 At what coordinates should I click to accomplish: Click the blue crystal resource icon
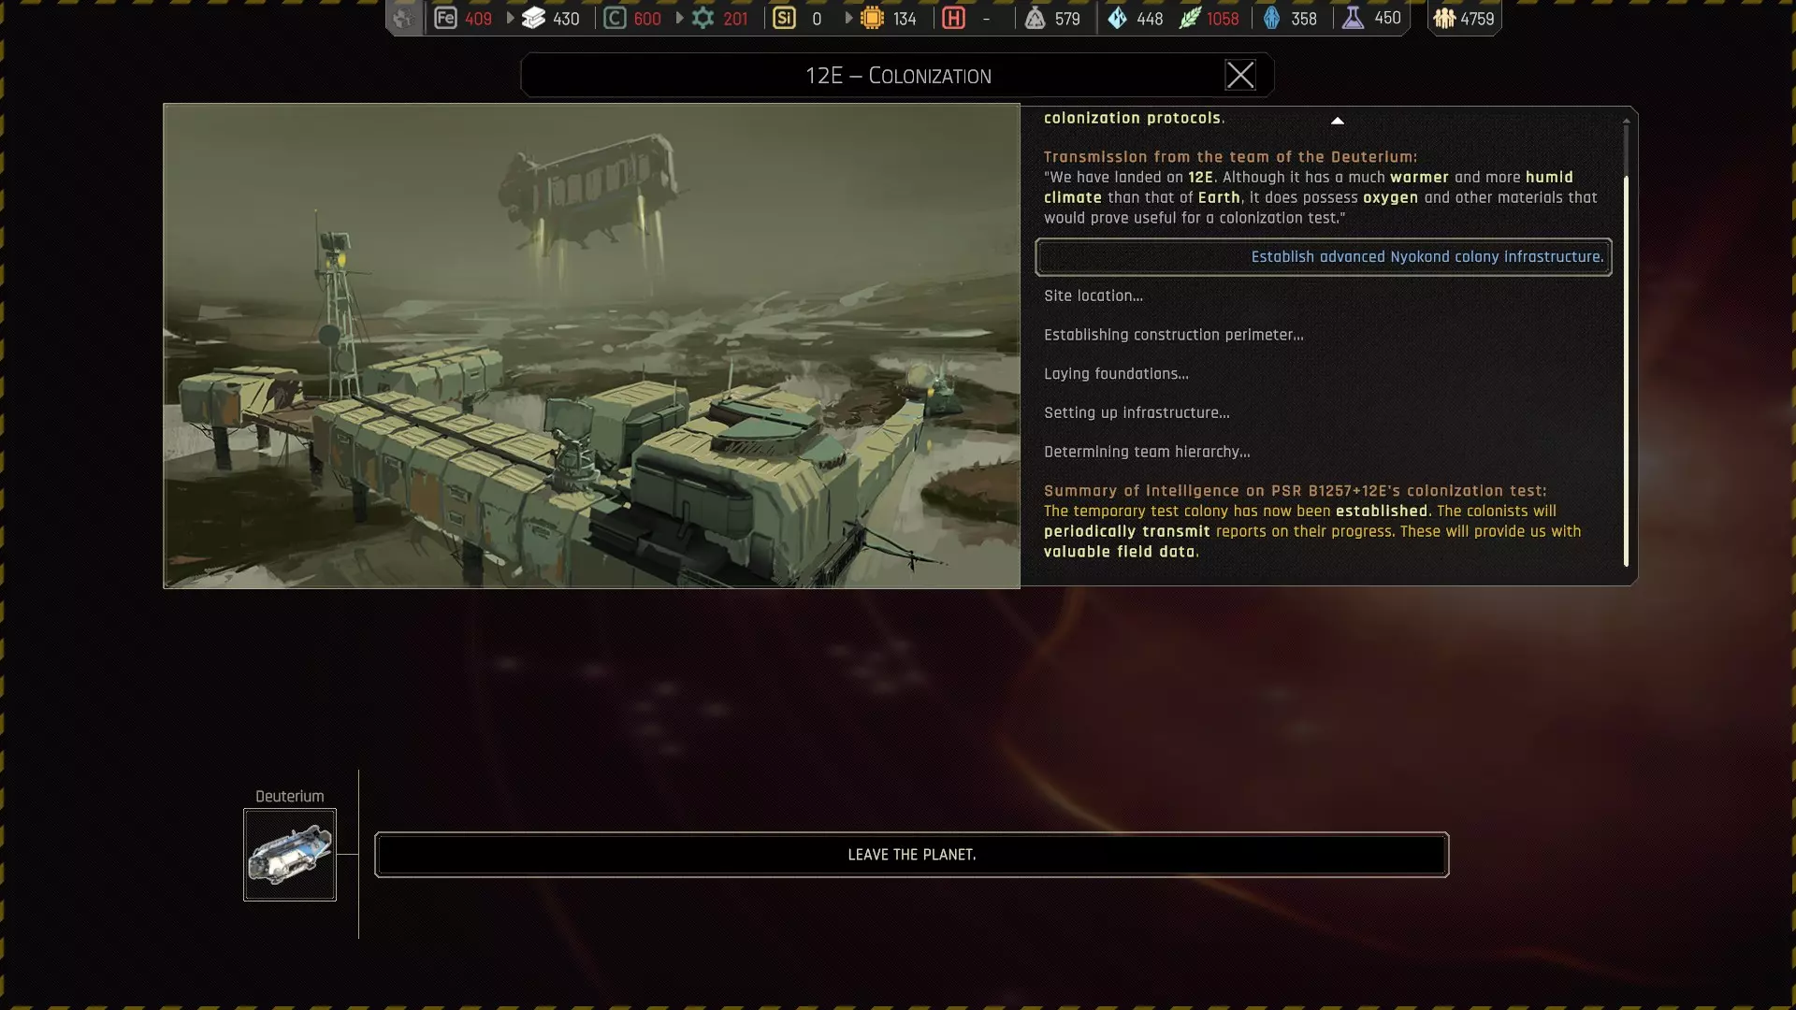(x=1117, y=18)
